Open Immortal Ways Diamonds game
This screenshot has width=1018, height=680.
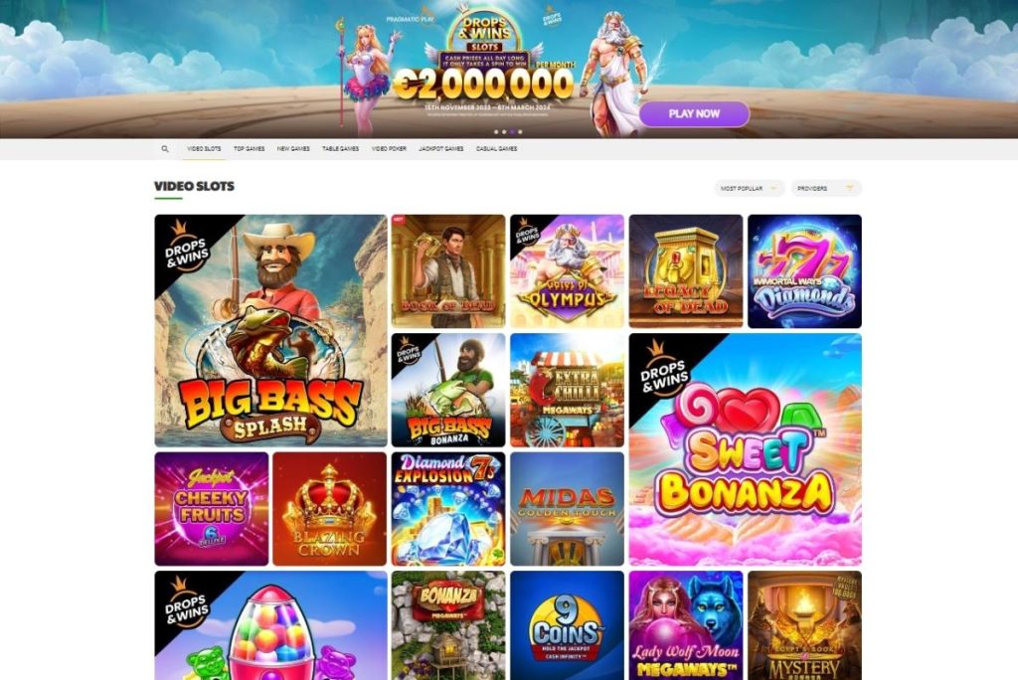[804, 271]
